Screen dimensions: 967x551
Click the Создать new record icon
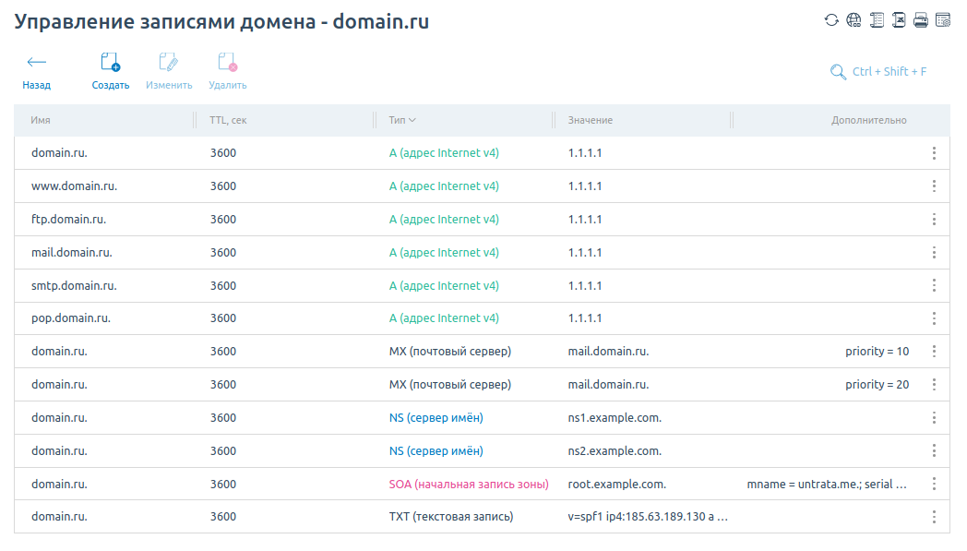[110, 63]
